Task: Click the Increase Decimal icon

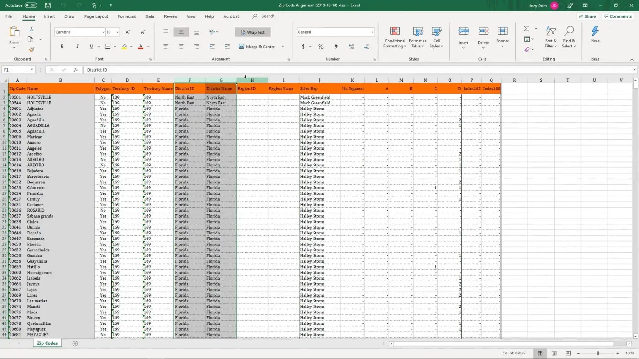Action: pyautogui.click(x=351, y=47)
